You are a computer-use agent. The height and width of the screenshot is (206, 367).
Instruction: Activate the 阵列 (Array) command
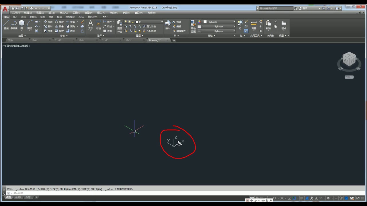point(71,31)
